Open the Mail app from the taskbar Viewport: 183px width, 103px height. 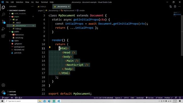tap(45, 101)
